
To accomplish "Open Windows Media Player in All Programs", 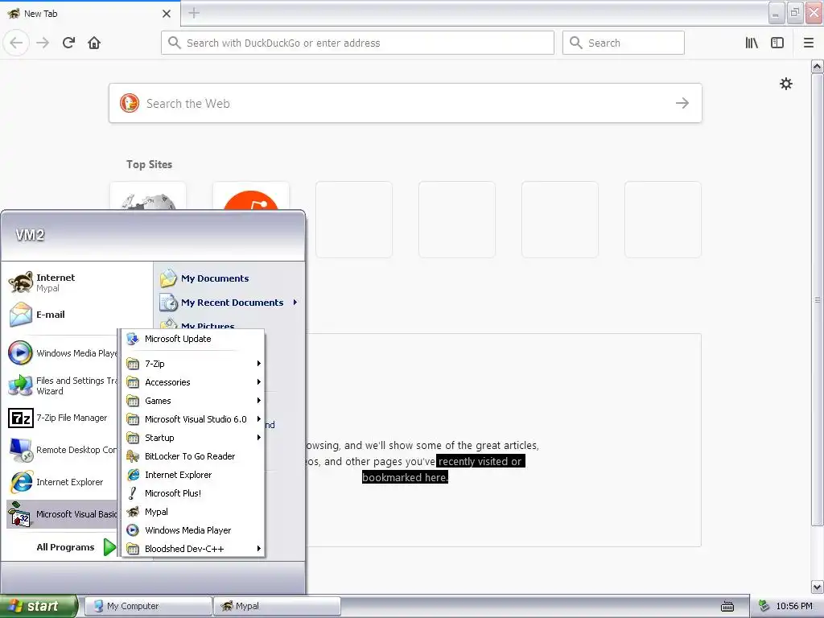I will click(193, 530).
